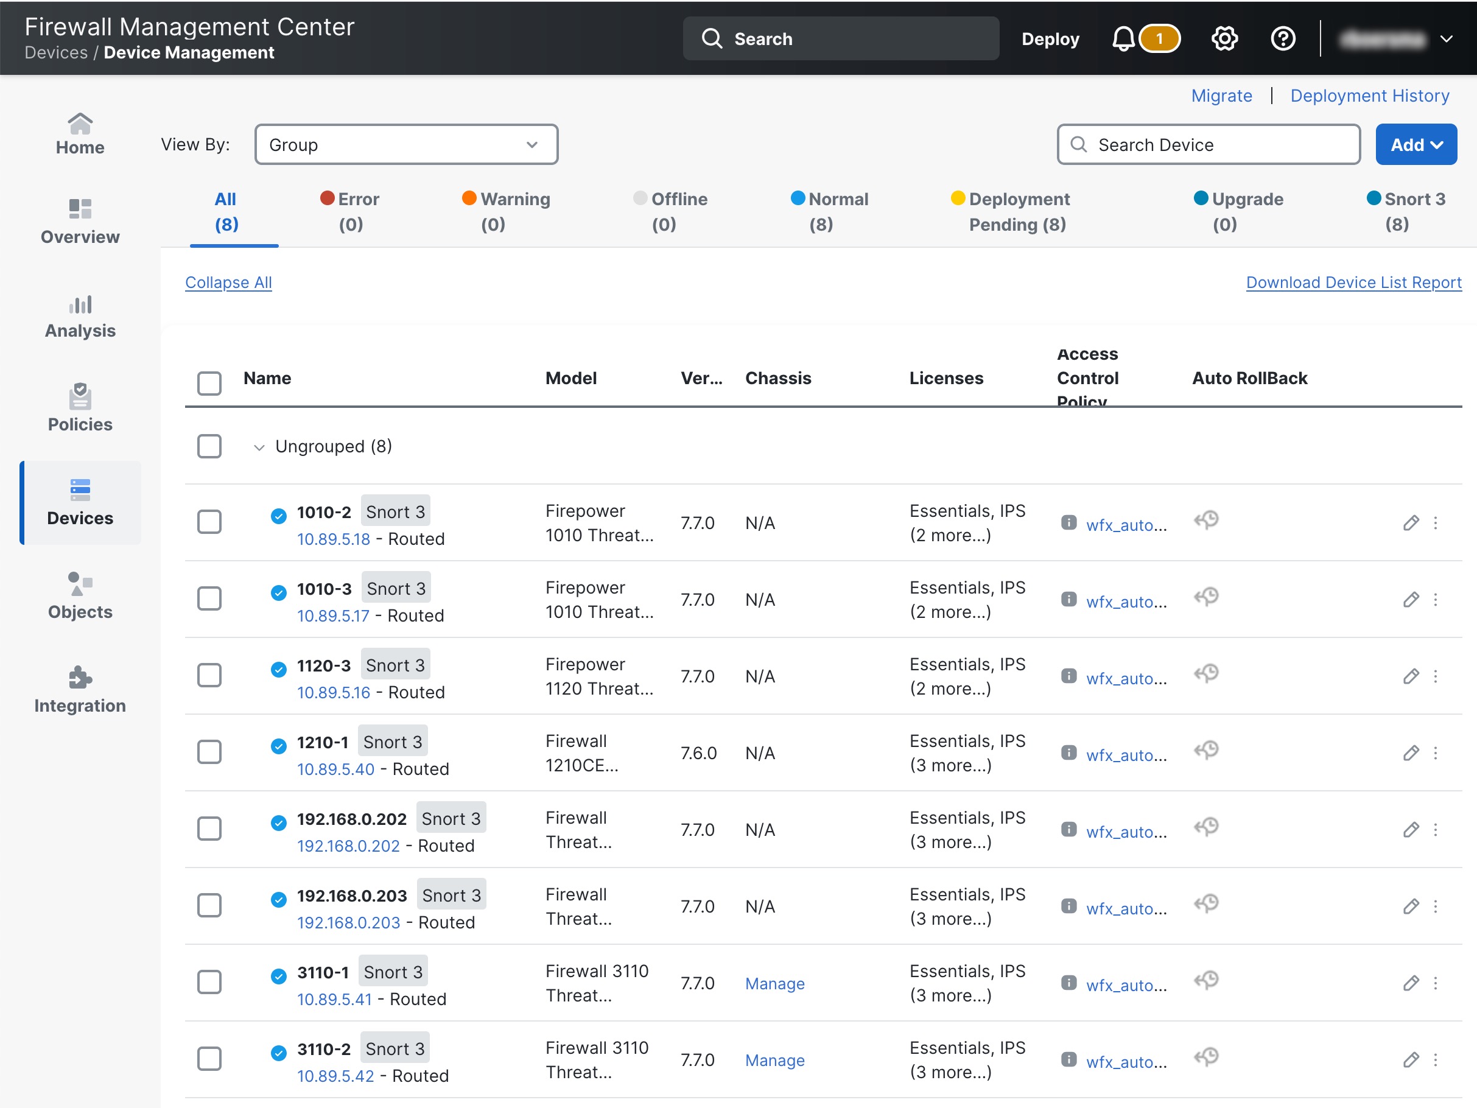Switch to the Normal (8) tab
This screenshot has height=1108, width=1477.
point(830,211)
